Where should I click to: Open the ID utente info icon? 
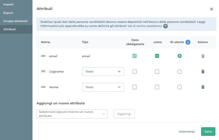coord(188,42)
